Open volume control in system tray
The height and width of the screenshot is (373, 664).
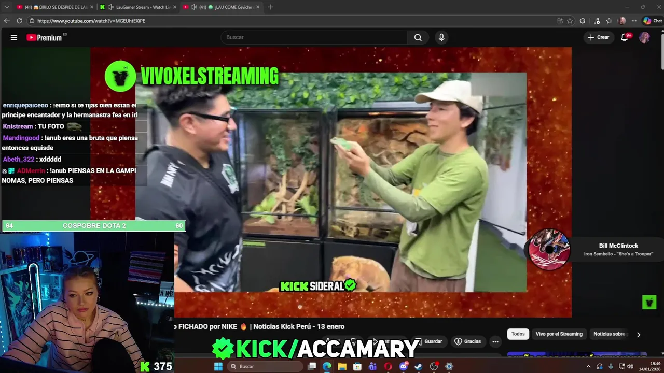[x=630, y=366]
